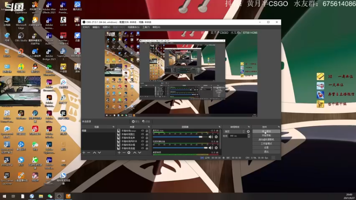Image resolution: width=356 pixels, height=200 pixels.
Task: Toggle lock for 开箱专用国王 source
Action: (x=147, y=134)
